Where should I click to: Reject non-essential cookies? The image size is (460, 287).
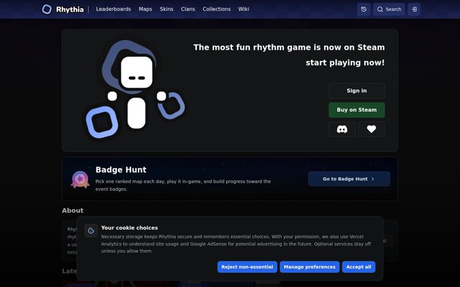(x=247, y=267)
